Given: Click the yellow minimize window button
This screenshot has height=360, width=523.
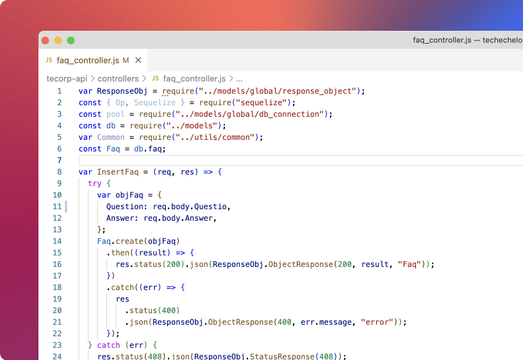Looking at the screenshot, I should (58, 40).
